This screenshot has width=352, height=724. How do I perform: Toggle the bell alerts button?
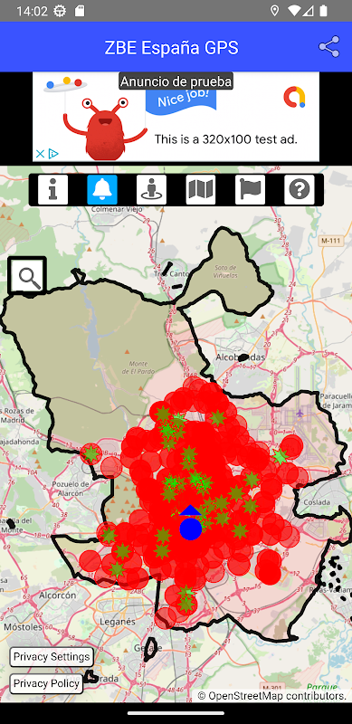click(x=102, y=190)
